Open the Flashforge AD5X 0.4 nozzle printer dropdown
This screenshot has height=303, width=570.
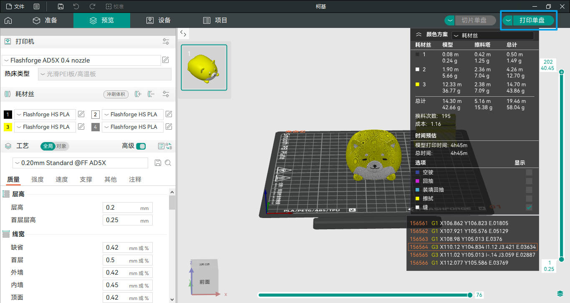[81, 60]
